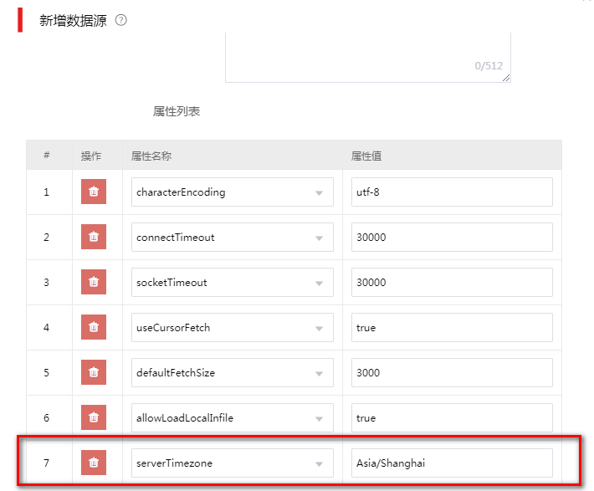Open help icon beside 新增数据源 title

click(120, 20)
